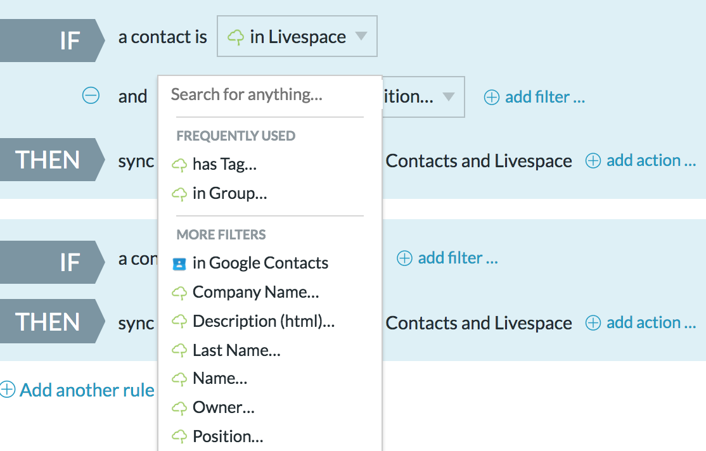Click the dropdown arrow next to 'in Livespace'

[x=361, y=36]
